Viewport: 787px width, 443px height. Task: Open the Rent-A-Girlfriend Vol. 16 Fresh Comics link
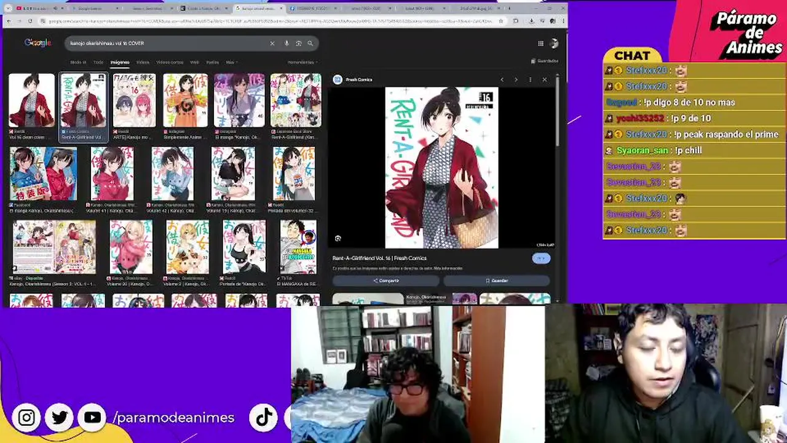pyautogui.click(x=379, y=258)
